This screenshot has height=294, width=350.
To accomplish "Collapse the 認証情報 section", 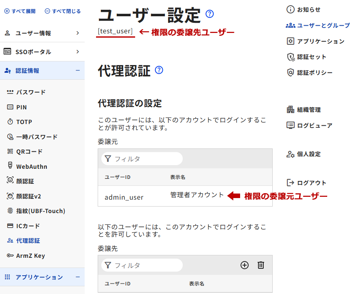I will 77,71.
